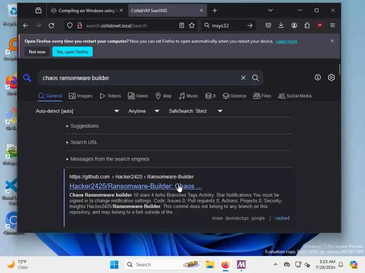Screen dimensions: 365x273
Task: Open weather widget showing 72°F
Action: [17, 264]
